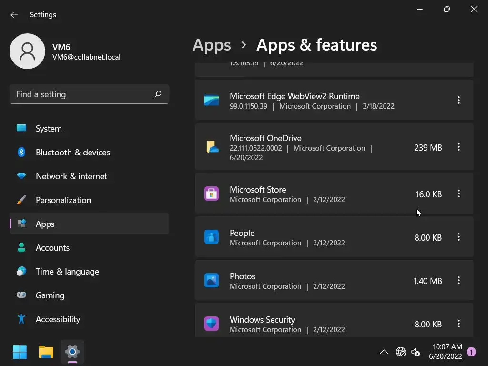
Task: Go to Personalization settings
Action: pyautogui.click(x=63, y=200)
